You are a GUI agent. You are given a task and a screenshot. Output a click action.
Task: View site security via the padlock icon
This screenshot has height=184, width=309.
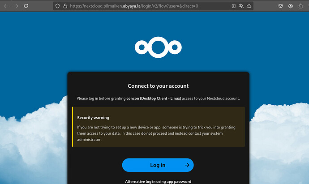coord(65,6)
